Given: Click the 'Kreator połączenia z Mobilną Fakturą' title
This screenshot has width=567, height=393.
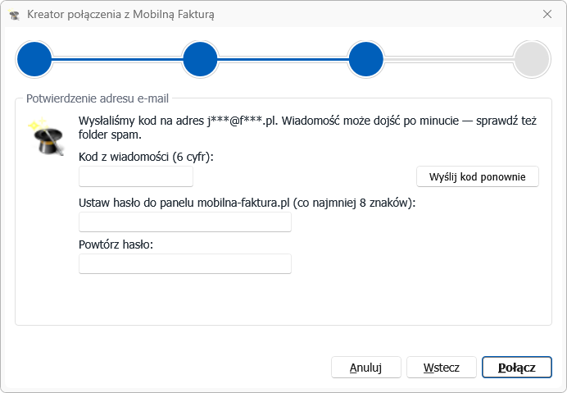Looking at the screenshot, I should 120,15.
